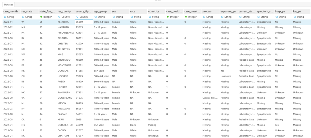Select the truncated current_sta... column header
The width and height of the screenshot is (311, 138).
pyautogui.click(x=247, y=12)
